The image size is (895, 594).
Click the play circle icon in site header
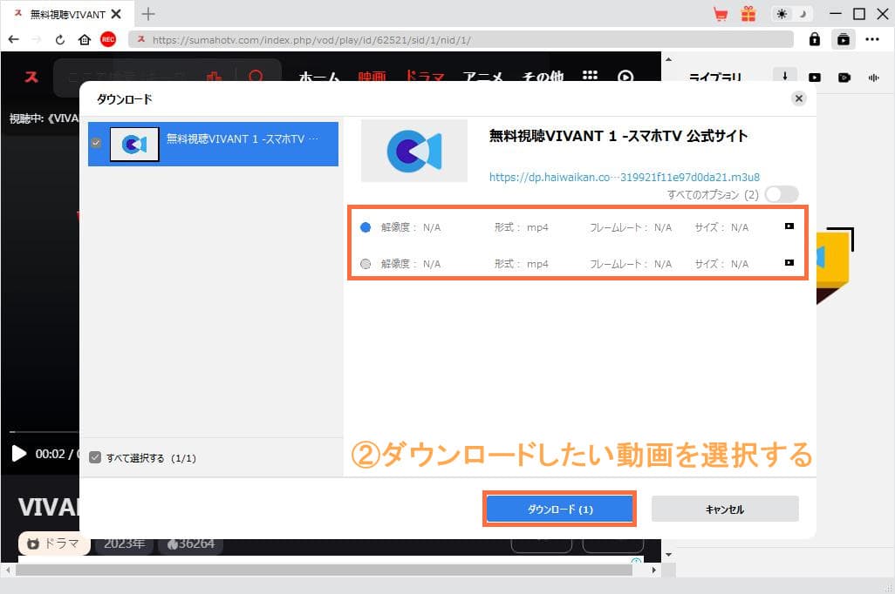[625, 77]
